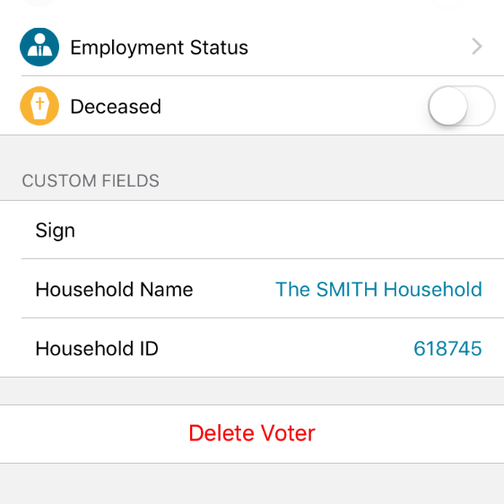Tap the empty value area of Sign
Image resolution: width=504 pixels, height=504 pixels.
[290, 230]
